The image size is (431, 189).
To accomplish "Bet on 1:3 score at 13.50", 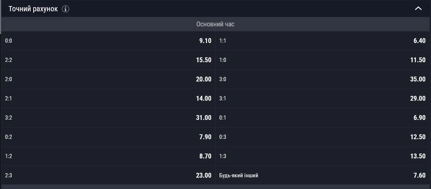I will 323,156.
